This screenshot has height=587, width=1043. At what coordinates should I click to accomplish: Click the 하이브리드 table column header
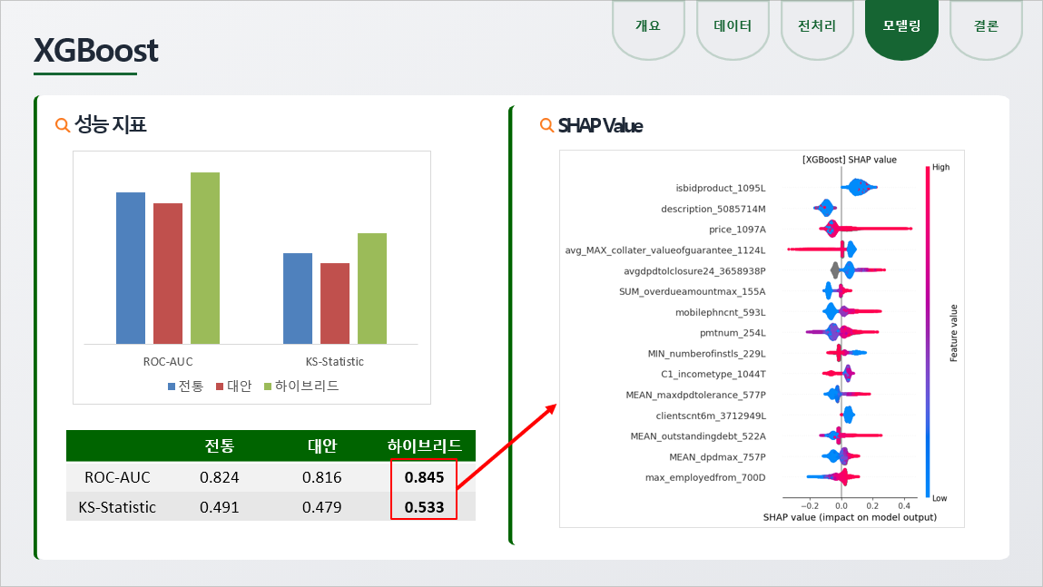click(x=424, y=446)
